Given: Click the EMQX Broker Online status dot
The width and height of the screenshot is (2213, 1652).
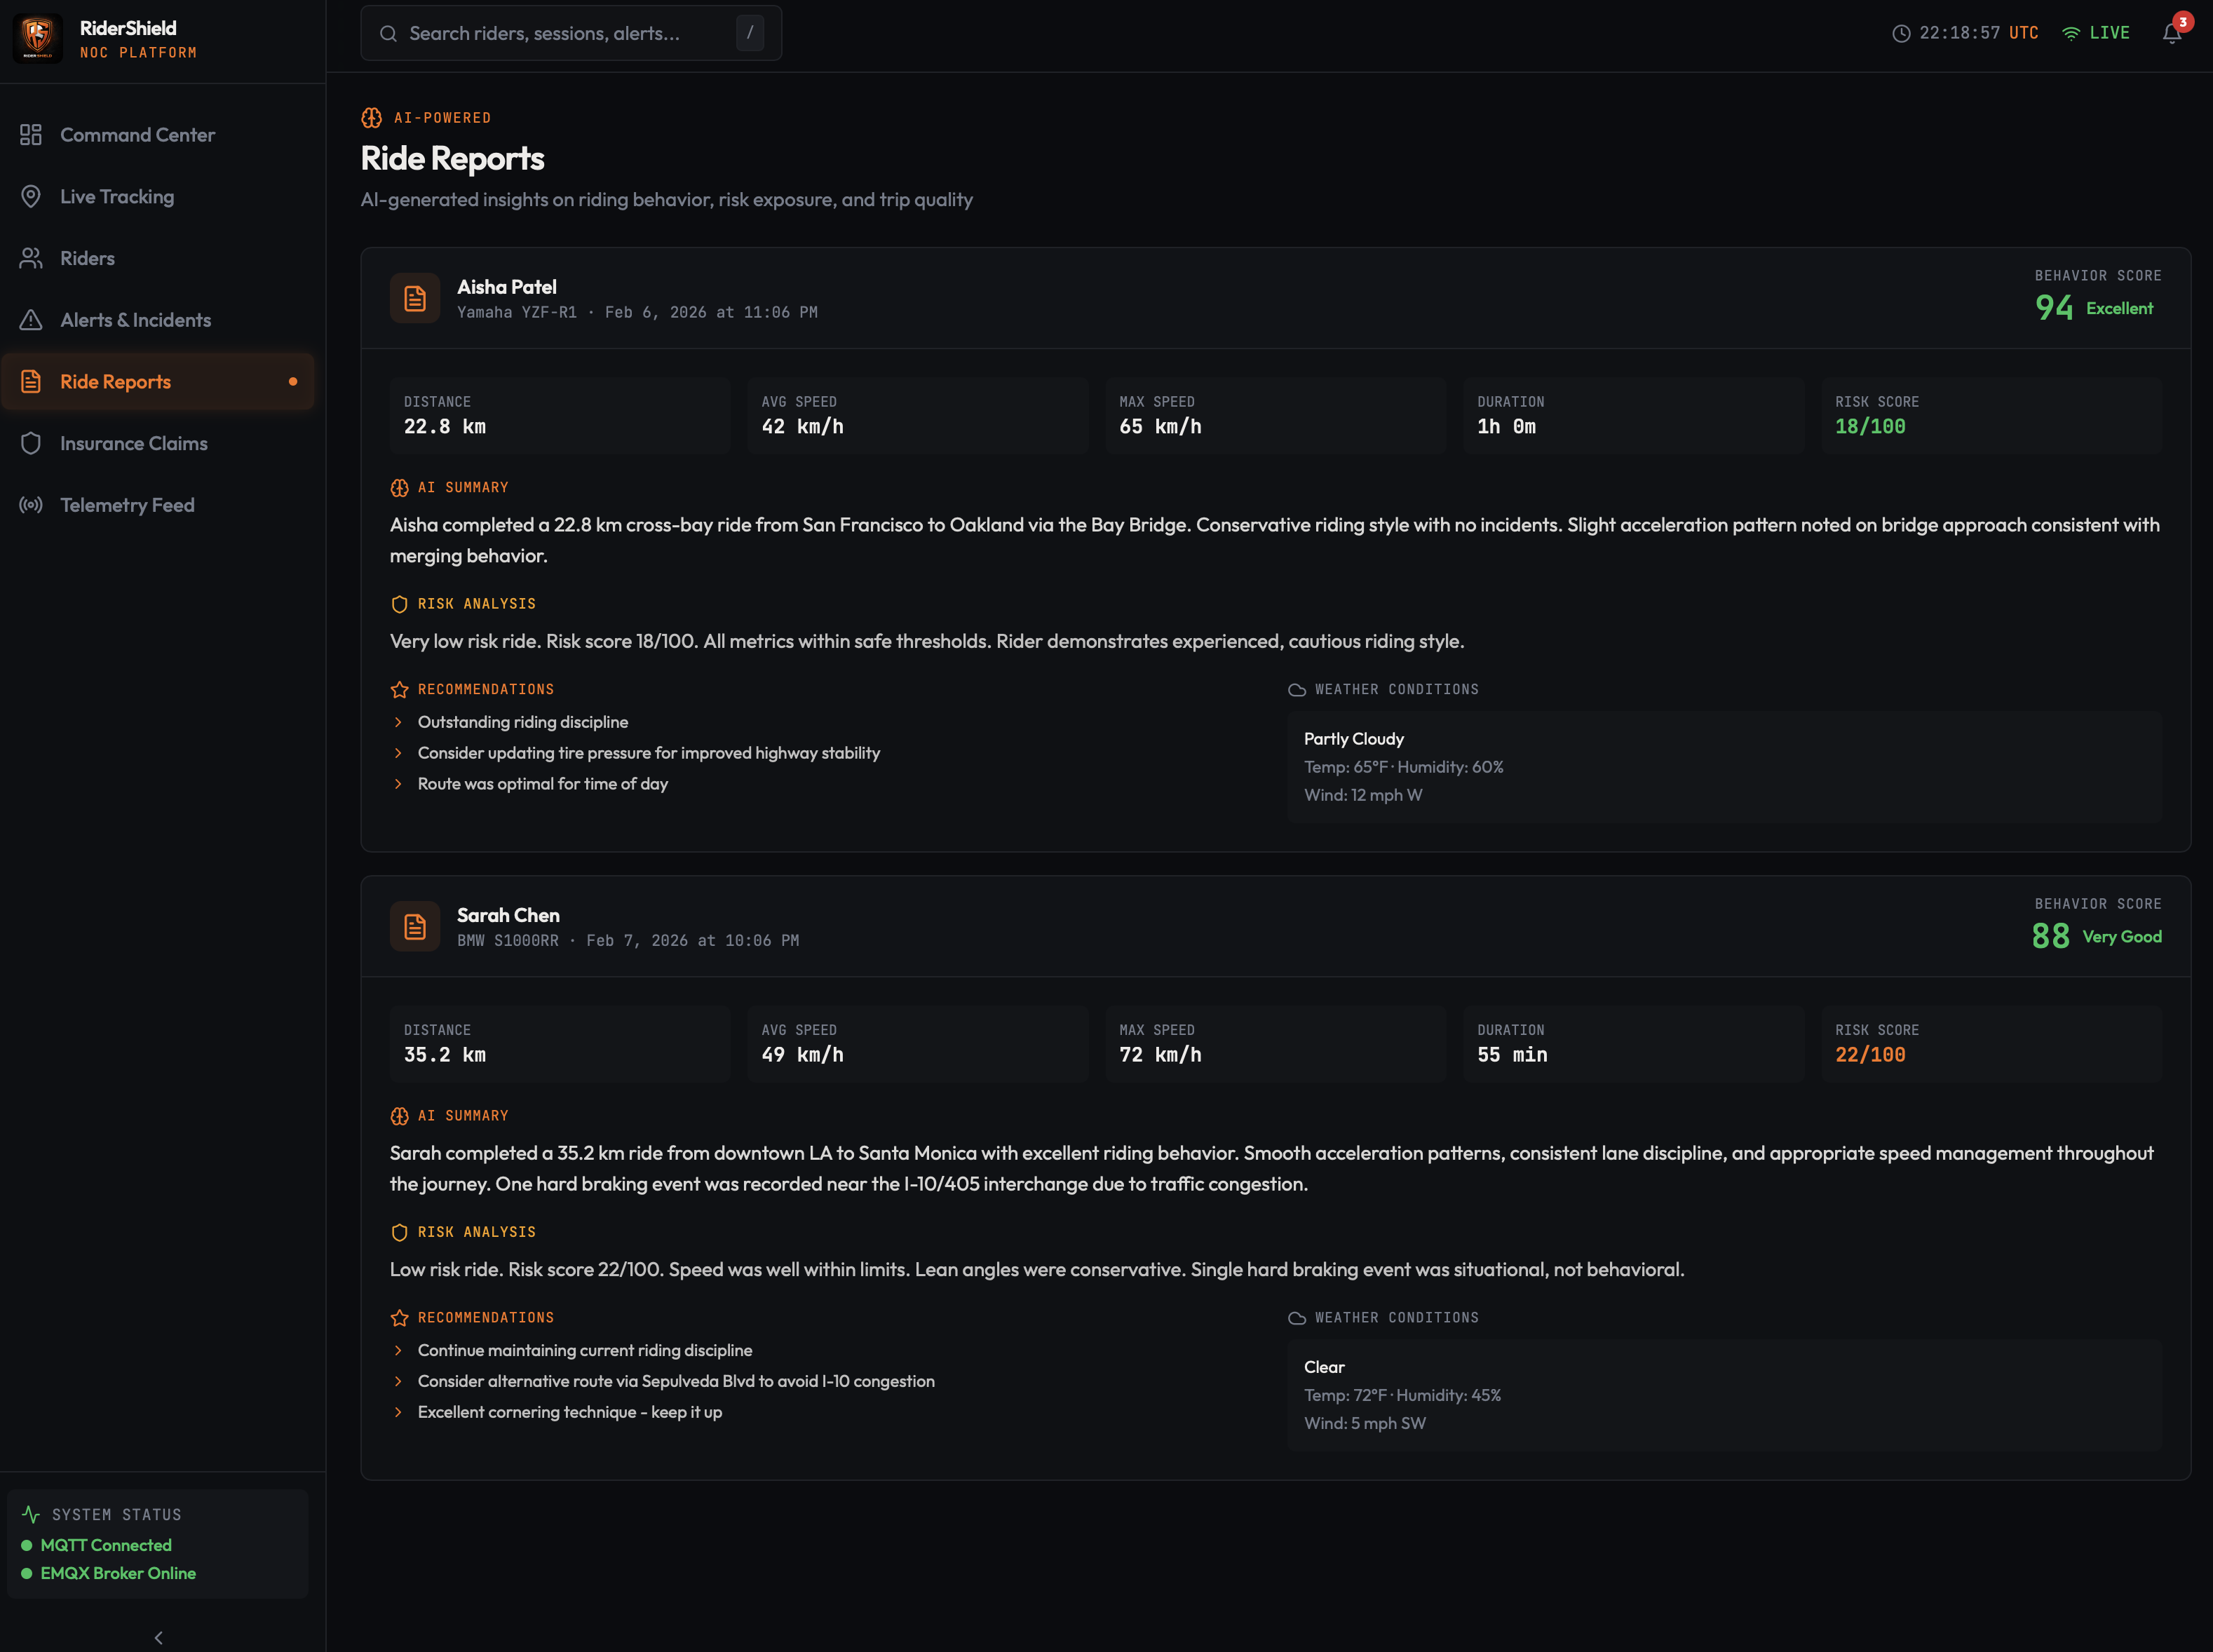Looking at the screenshot, I should (x=29, y=1573).
